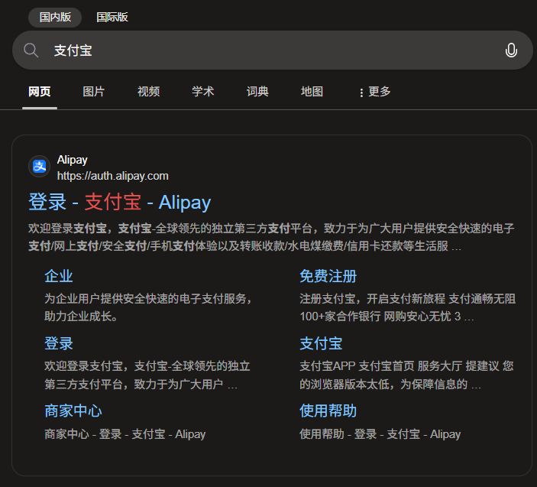Click the Alipay favicon logo
537x487 pixels.
pos(40,166)
